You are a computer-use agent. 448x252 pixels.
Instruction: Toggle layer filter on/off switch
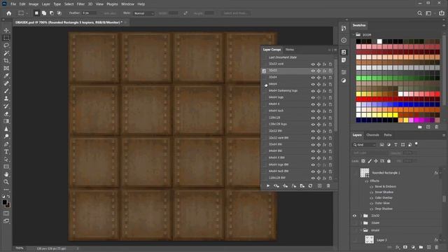[x=416, y=143]
